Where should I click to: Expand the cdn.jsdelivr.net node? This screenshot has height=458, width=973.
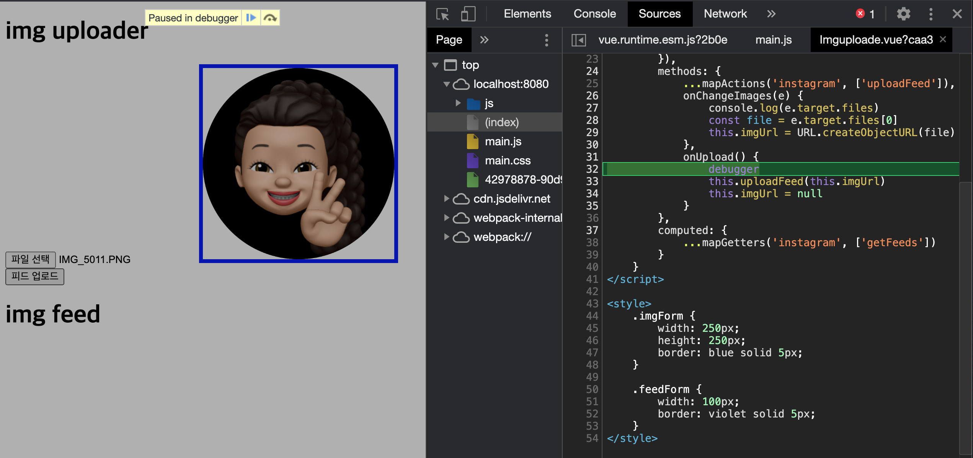(446, 198)
